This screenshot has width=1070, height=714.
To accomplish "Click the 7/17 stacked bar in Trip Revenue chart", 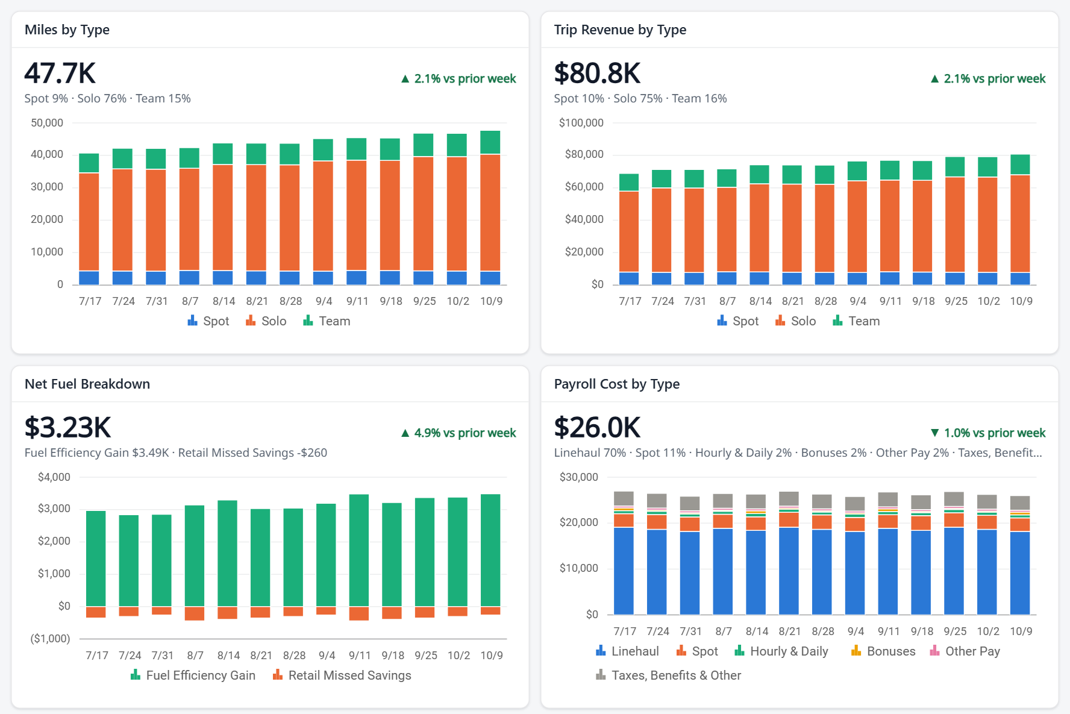I will coord(629,229).
